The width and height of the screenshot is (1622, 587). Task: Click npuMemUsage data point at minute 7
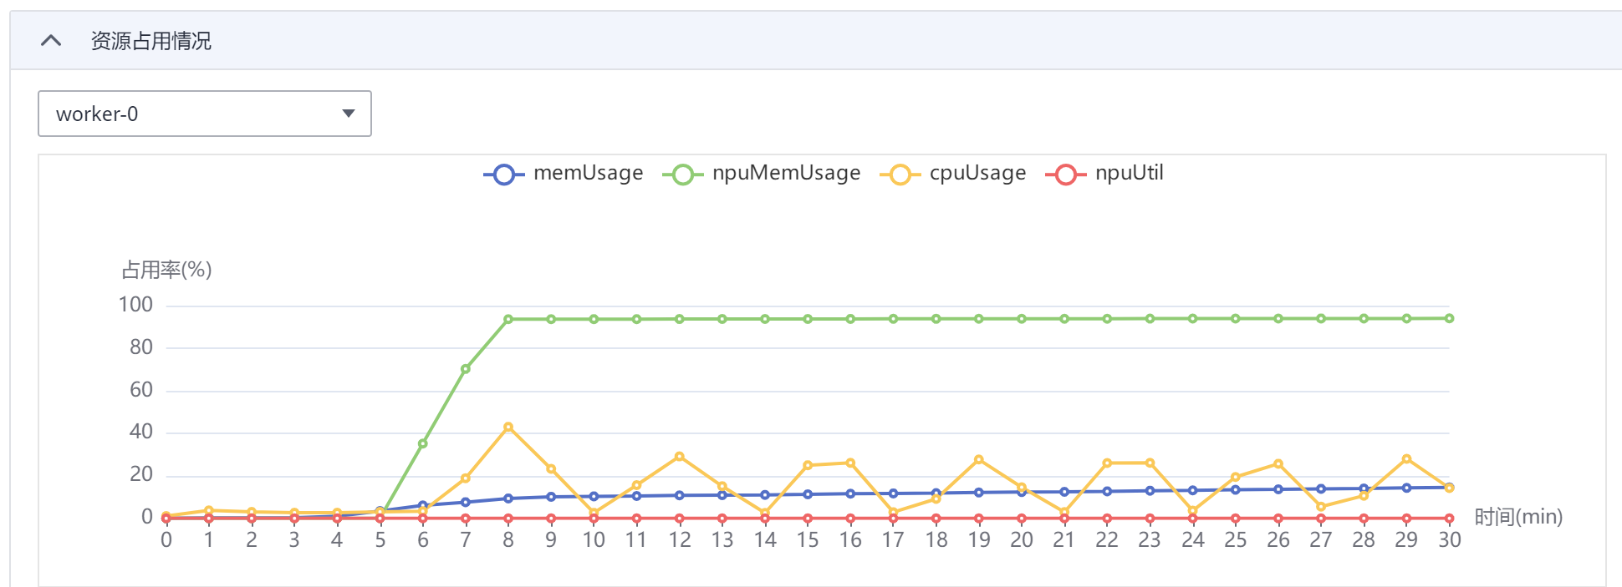[x=466, y=369]
